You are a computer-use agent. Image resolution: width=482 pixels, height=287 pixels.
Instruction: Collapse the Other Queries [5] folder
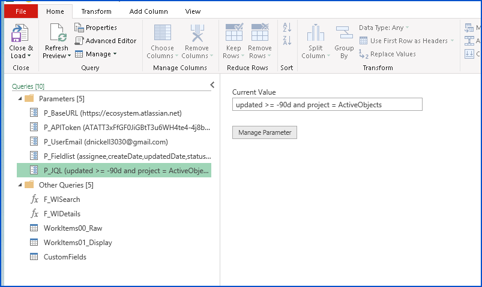[x=20, y=185]
